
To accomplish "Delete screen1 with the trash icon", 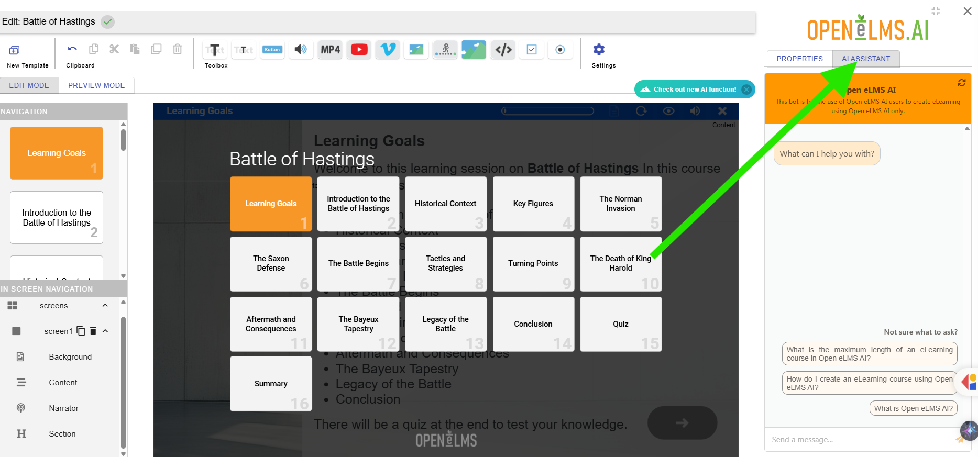I will point(93,331).
